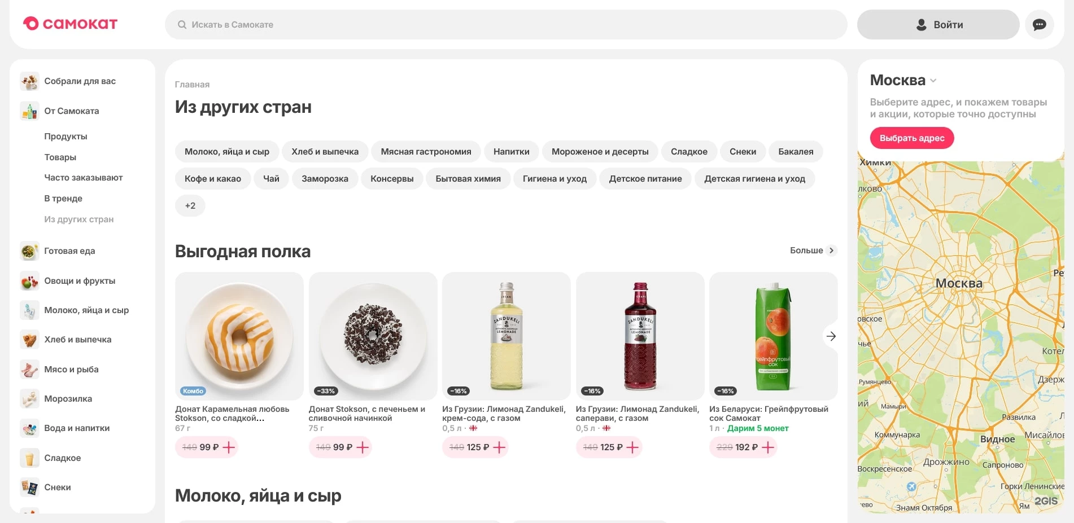Open "Овощи и фрукты" via its sidebar icon

coord(29,280)
